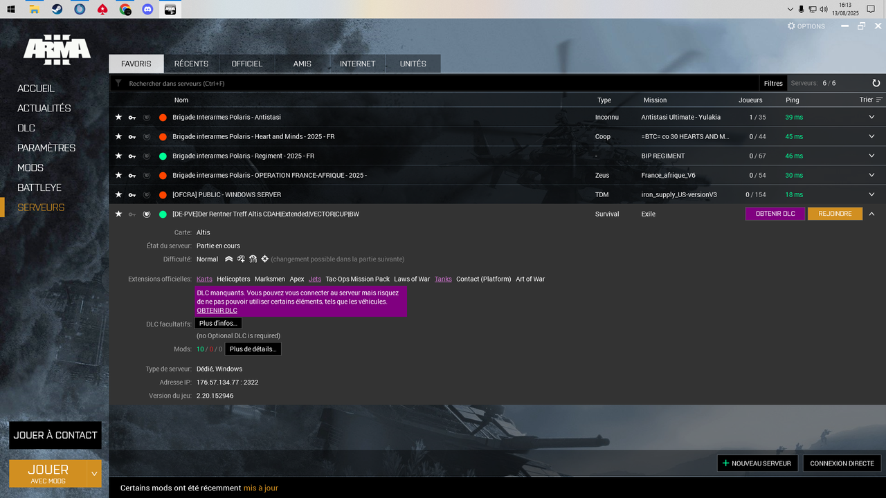Click inside the server search field
The height and width of the screenshot is (498, 886).
(346, 83)
